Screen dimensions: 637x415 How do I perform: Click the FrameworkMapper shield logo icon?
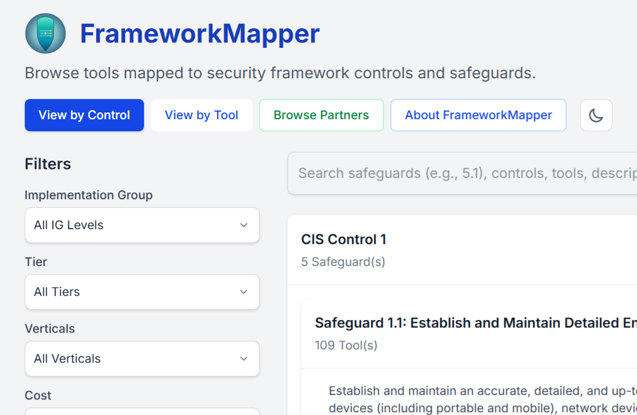[45, 33]
